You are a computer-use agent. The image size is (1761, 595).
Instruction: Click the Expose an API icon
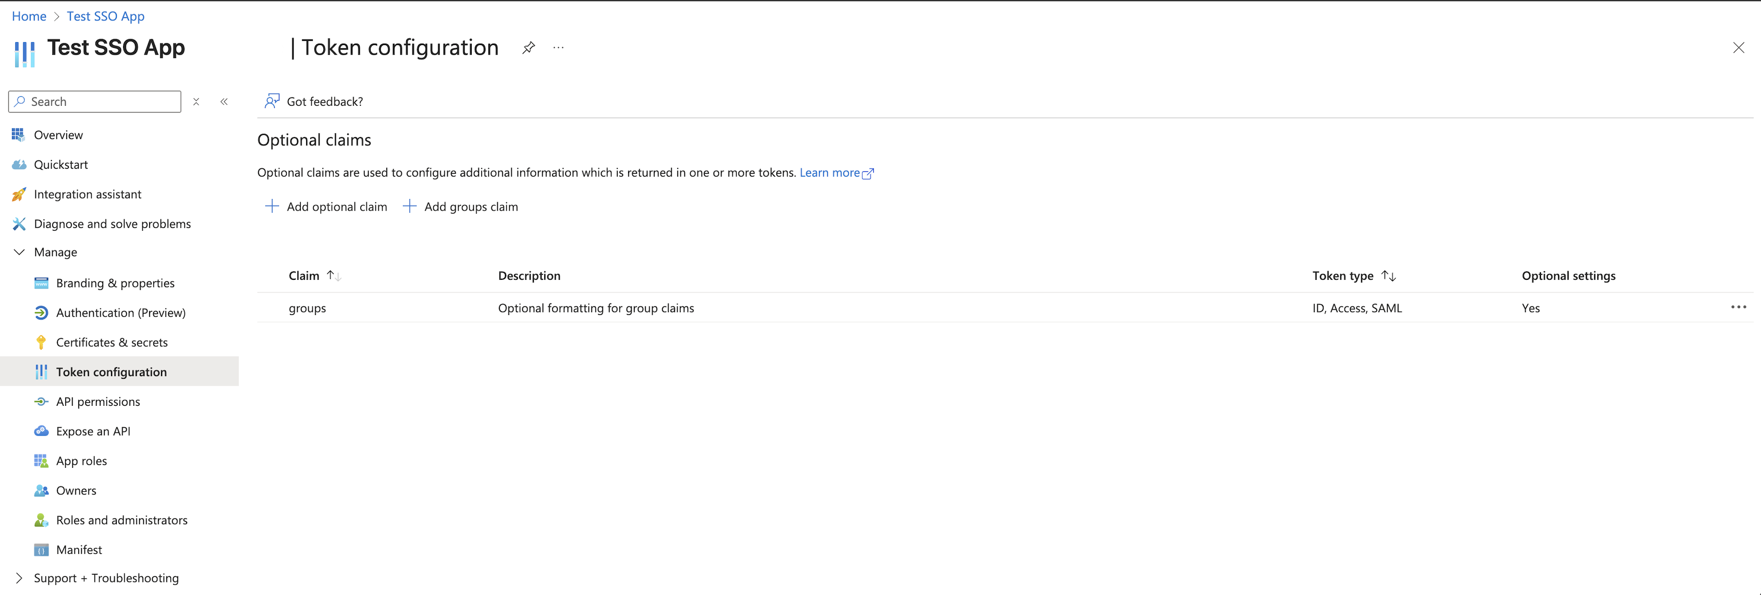point(41,431)
